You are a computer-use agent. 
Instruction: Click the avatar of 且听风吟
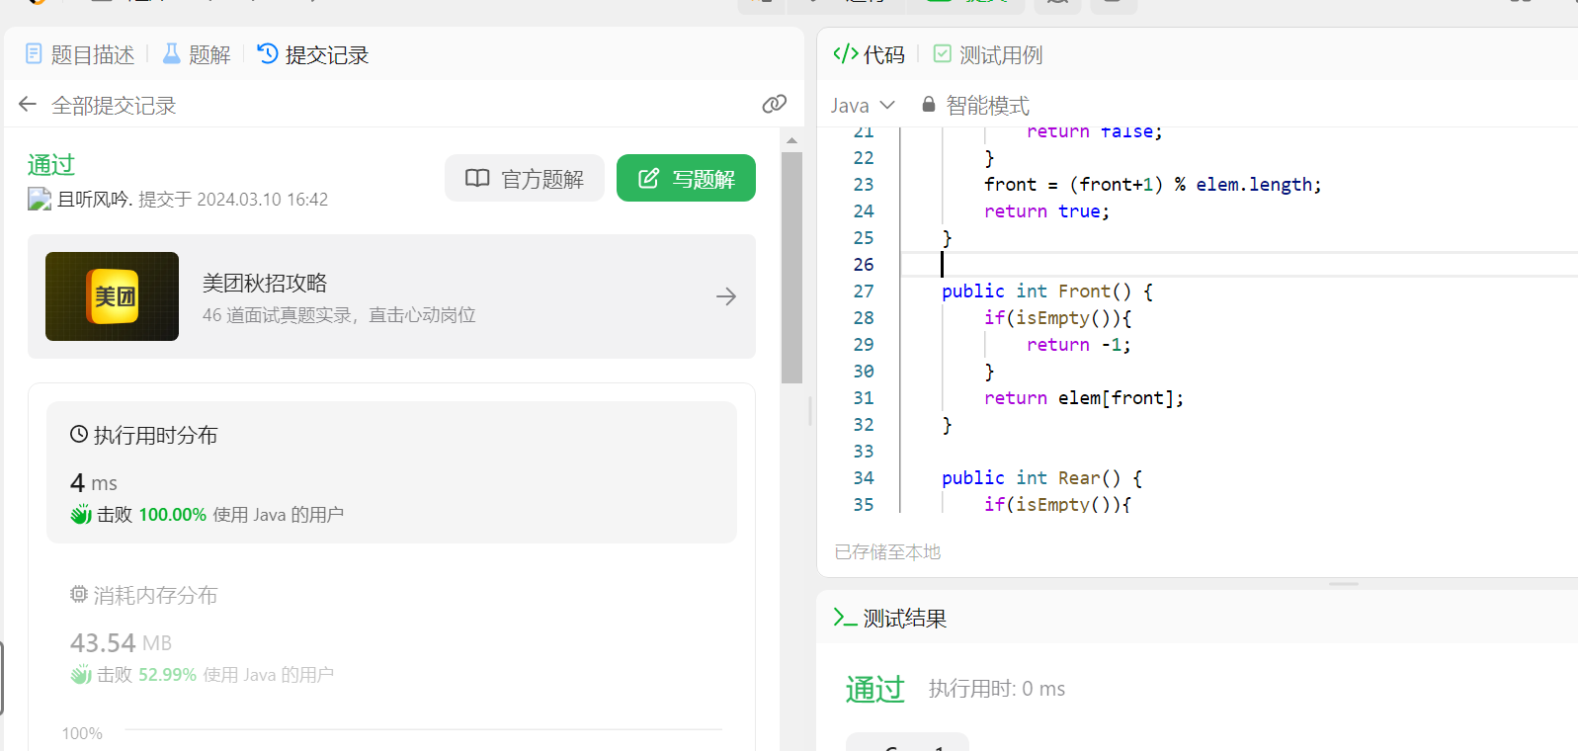[40, 199]
